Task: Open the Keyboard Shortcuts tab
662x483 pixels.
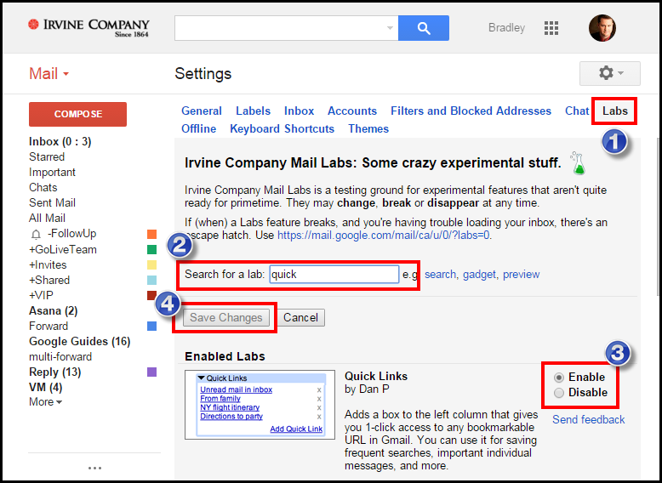Action: point(282,128)
